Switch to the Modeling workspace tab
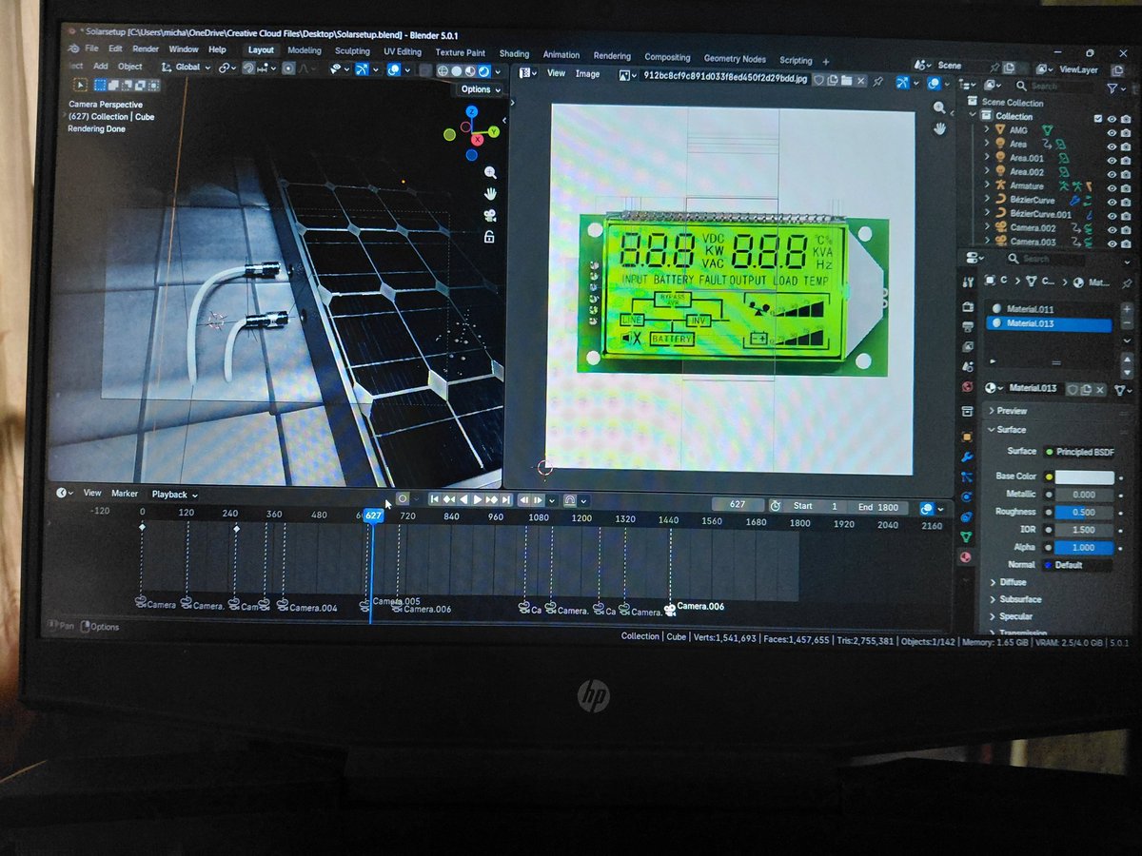Screen dimensions: 1142x856 point(305,50)
